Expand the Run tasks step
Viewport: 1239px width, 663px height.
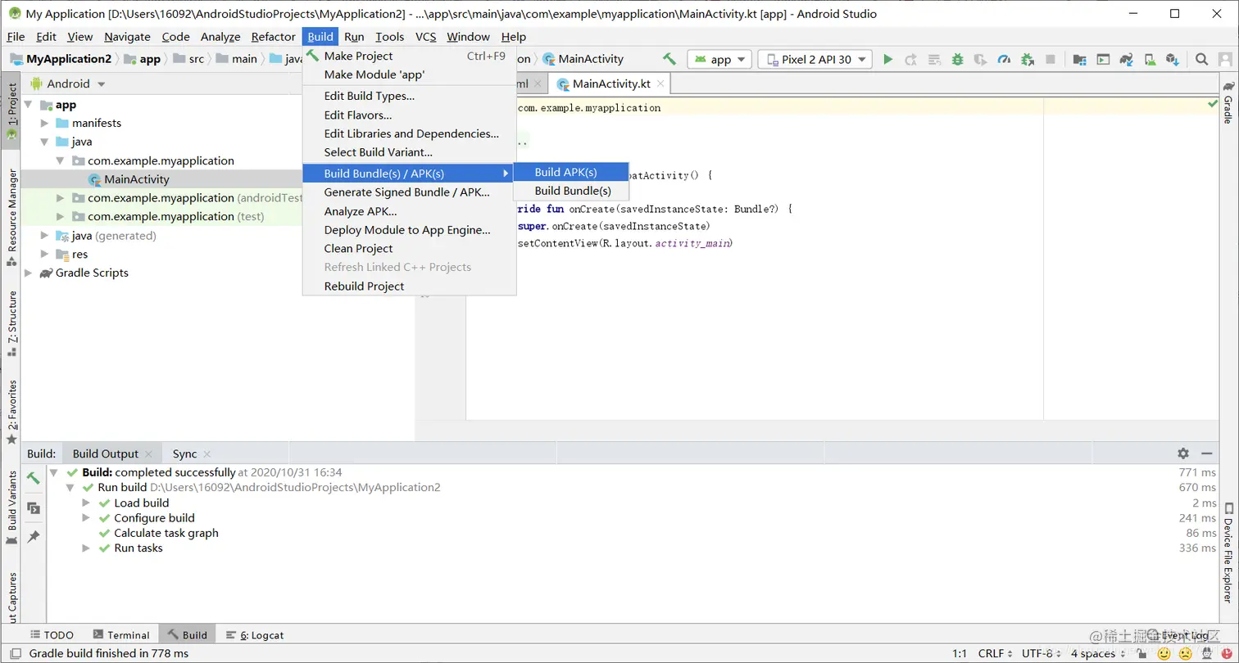tap(86, 548)
